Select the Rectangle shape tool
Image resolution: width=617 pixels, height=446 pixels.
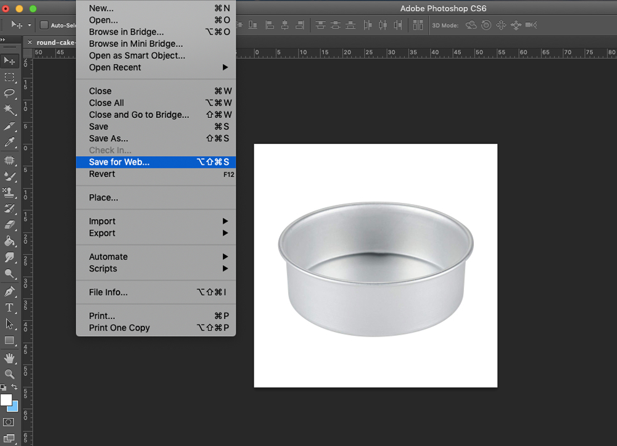coord(9,341)
